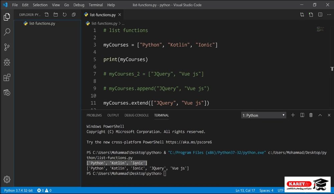Viewport: 334px width, 194px height.
Task: Open list-functions.py in the Explorer tree
Action: 42,23
